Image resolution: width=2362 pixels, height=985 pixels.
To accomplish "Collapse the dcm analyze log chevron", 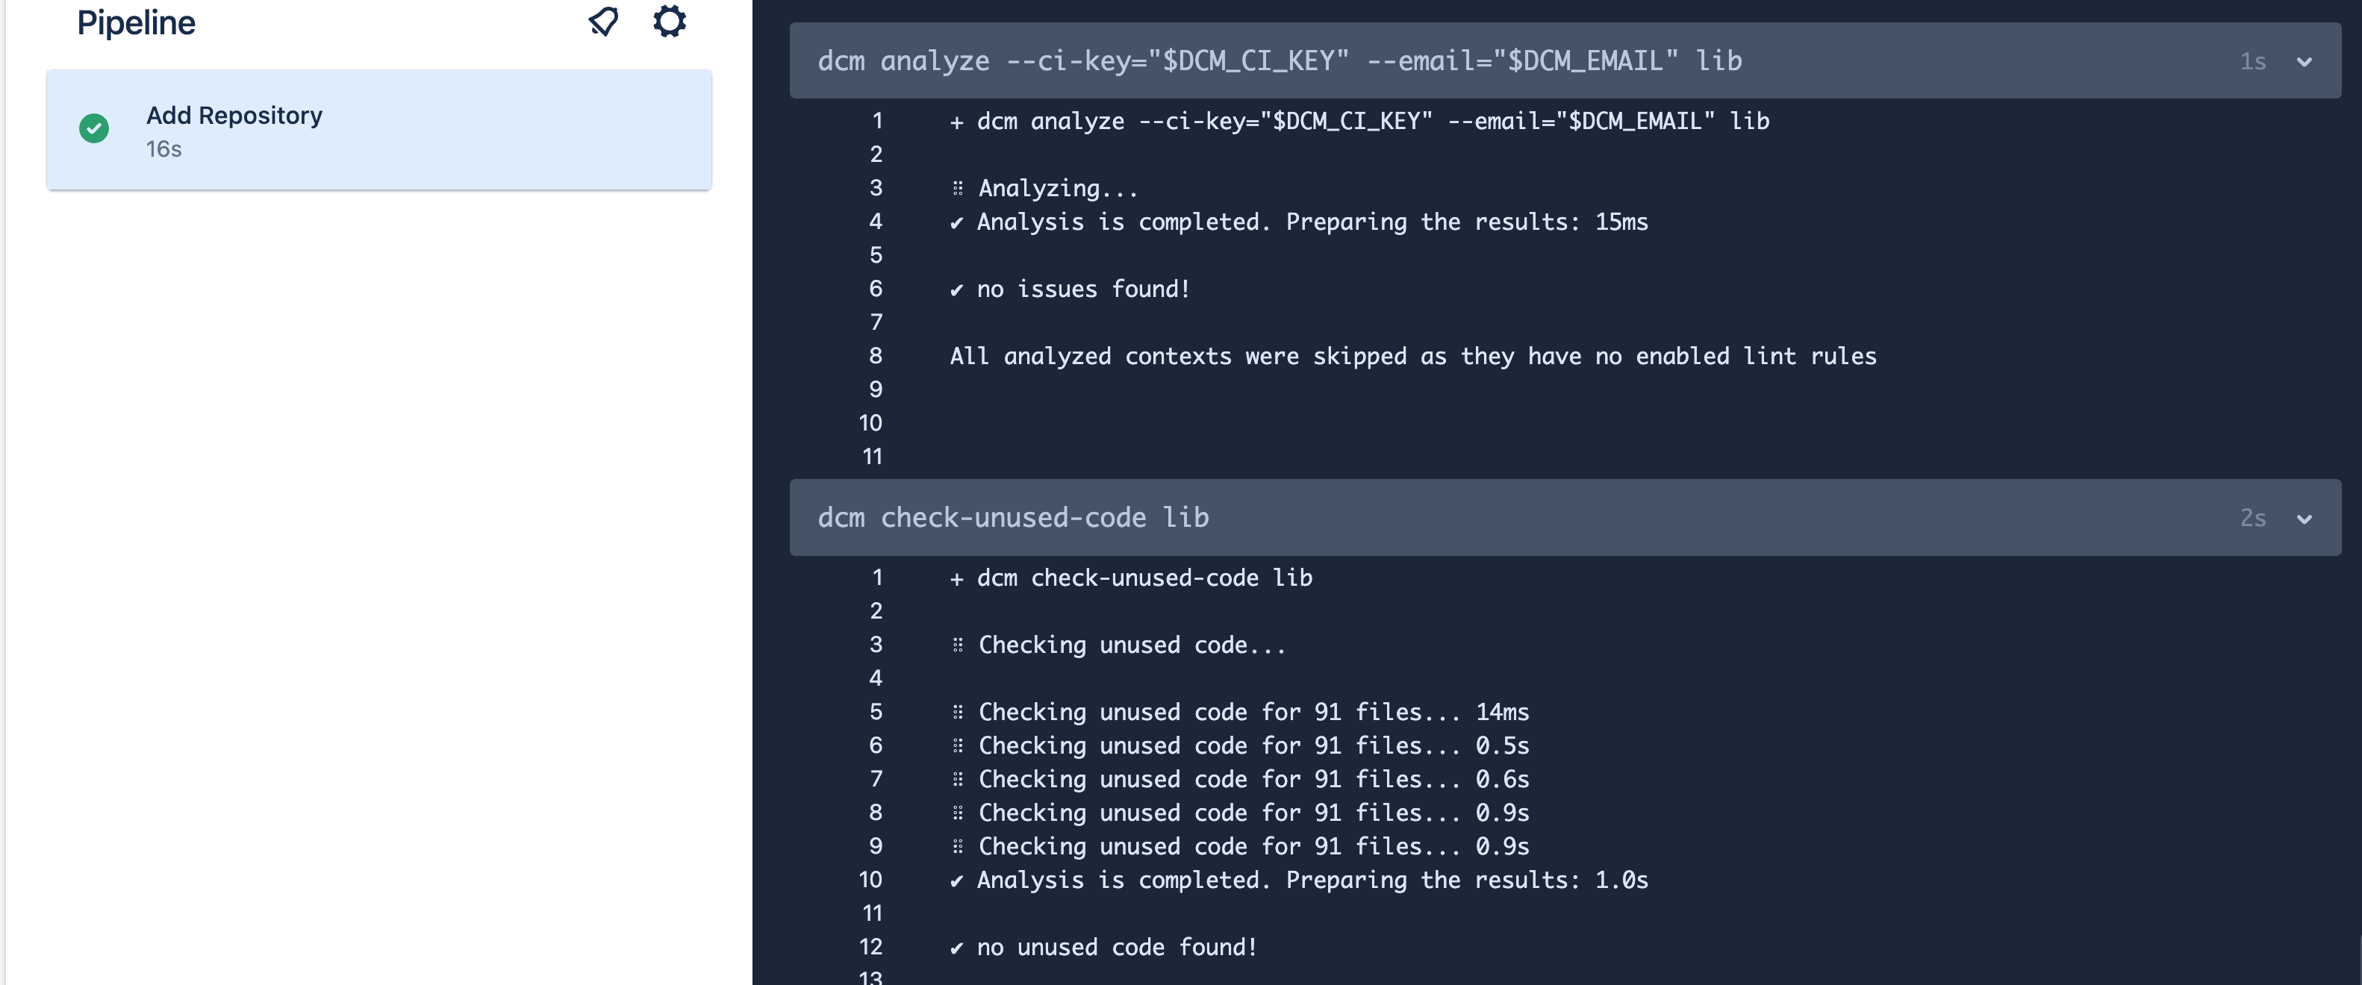I will point(2303,61).
